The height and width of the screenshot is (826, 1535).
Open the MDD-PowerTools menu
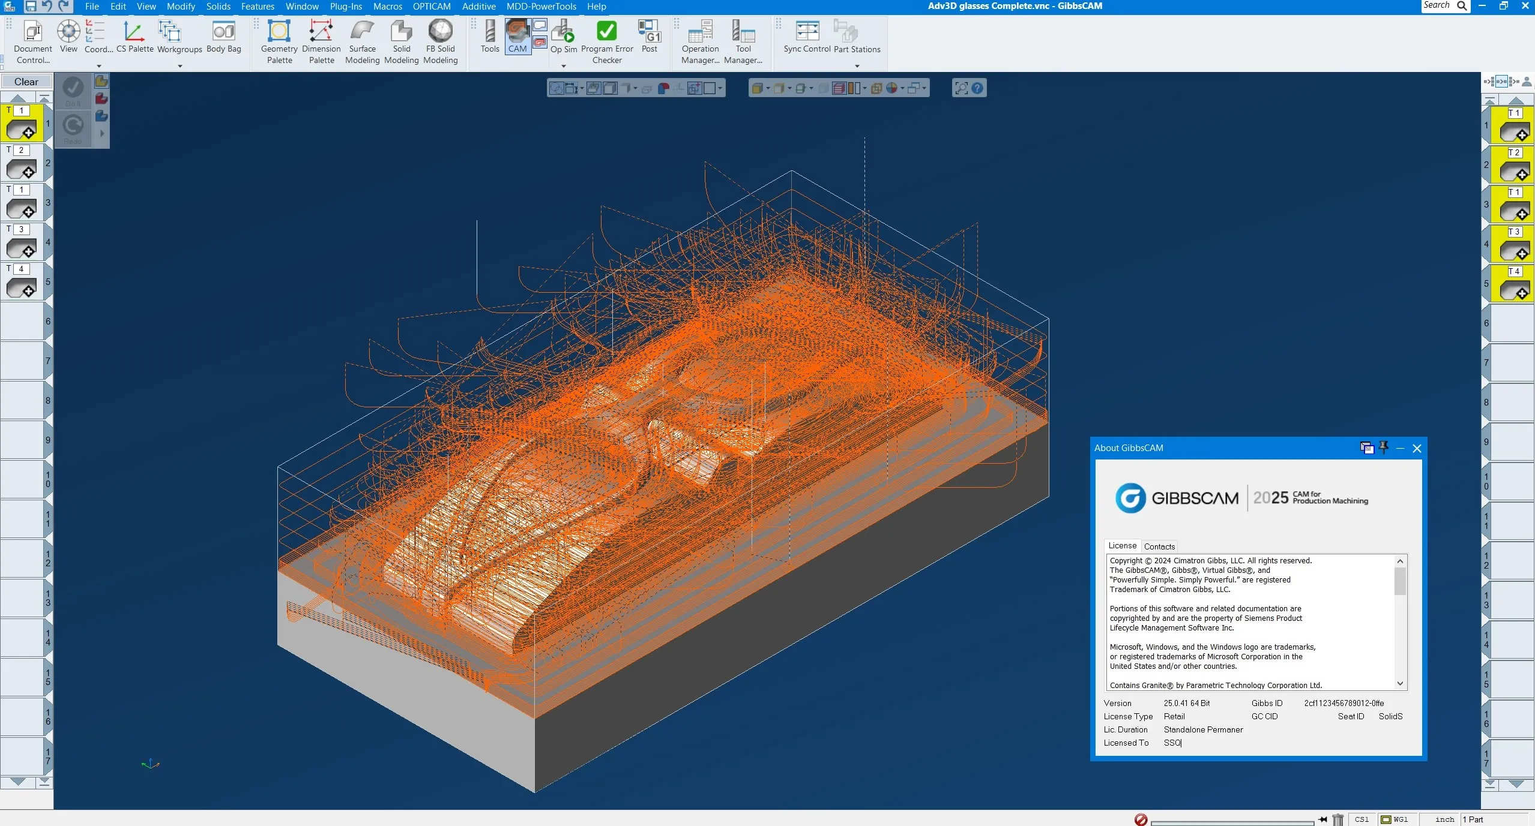click(x=541, y=7)
